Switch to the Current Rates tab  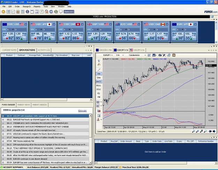pyautogui.click(x=9, y=50)
